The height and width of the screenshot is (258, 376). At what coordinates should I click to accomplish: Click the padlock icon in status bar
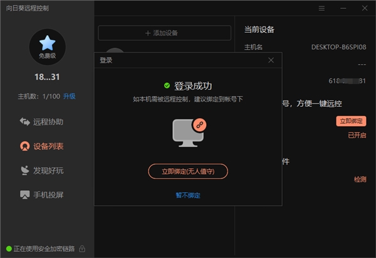[82, 249]
